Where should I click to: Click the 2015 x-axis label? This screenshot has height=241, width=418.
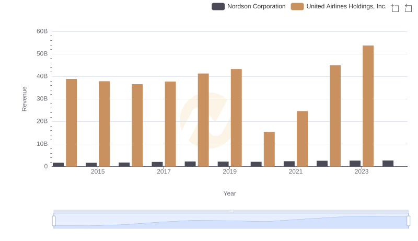[98, 171]
